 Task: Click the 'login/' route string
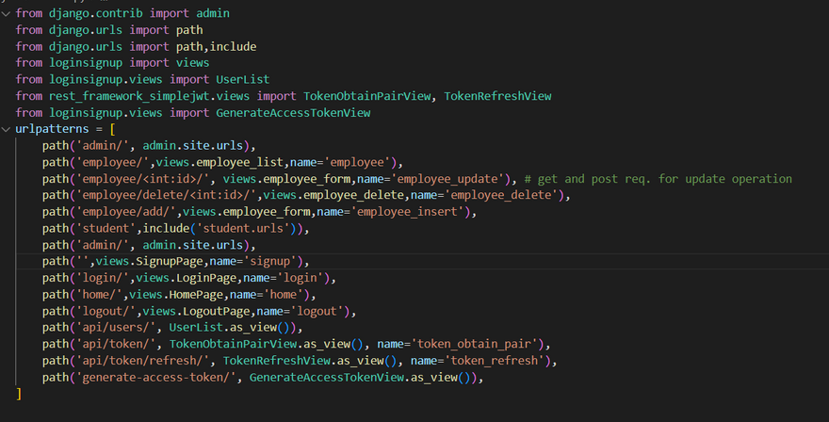click(x=103, y=278)
